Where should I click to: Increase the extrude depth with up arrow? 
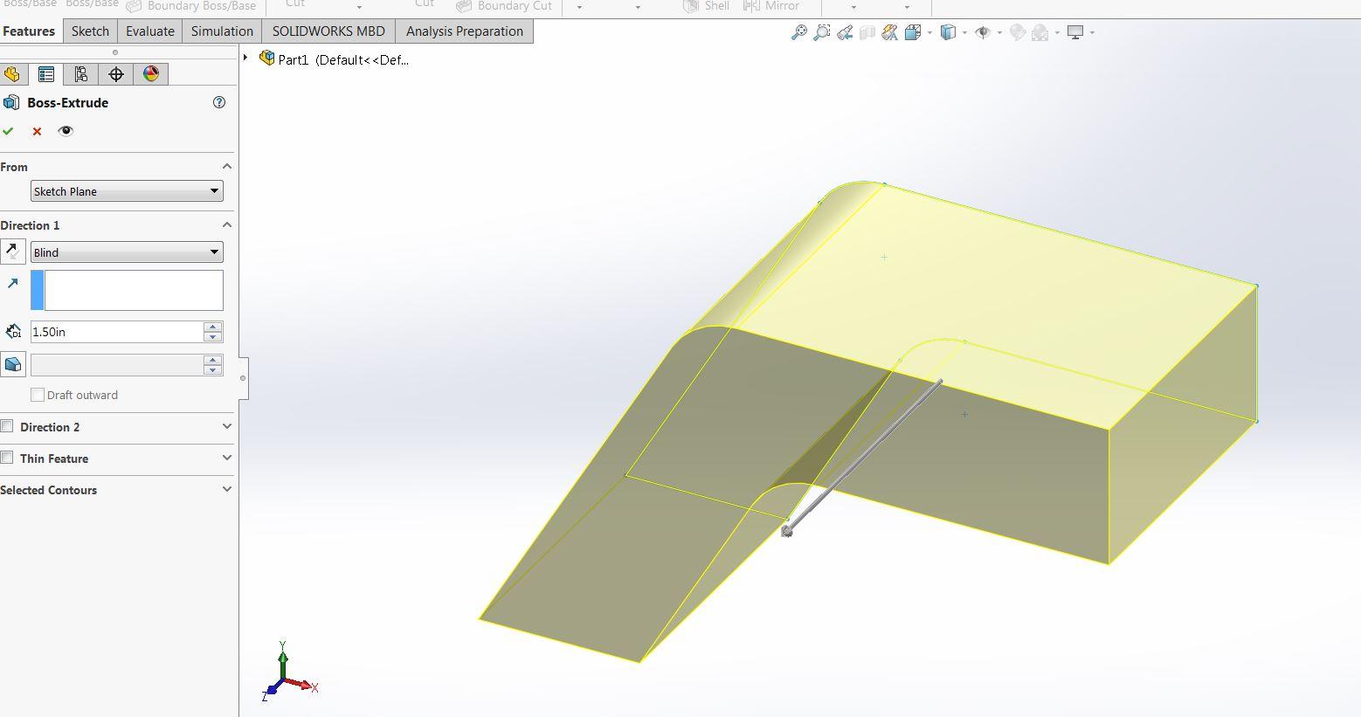pos(213,327)
